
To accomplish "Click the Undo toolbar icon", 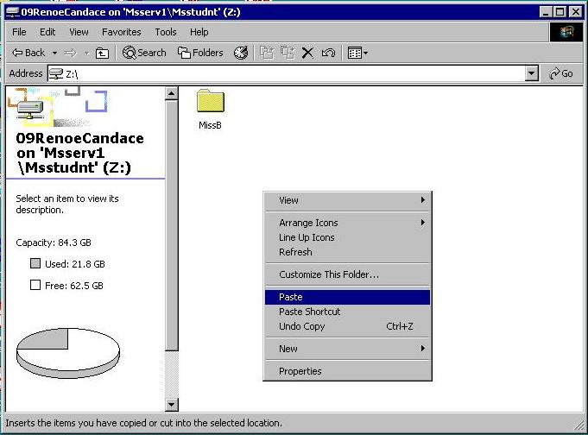I will pyautogui.click(x=328, y=53).
